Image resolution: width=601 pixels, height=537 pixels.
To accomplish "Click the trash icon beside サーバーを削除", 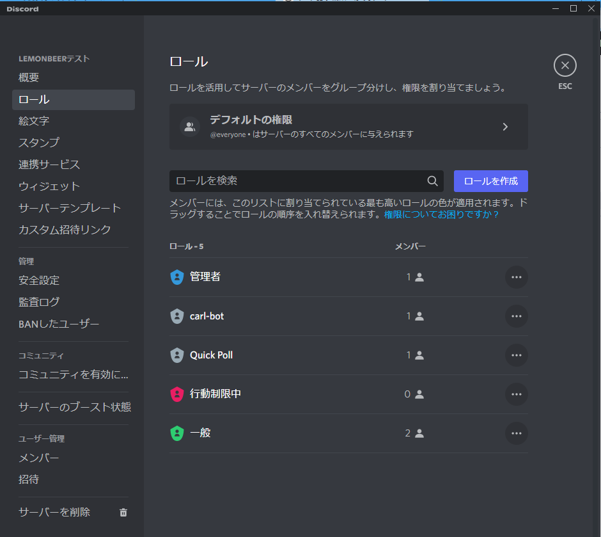I will [x=123, y=512].
